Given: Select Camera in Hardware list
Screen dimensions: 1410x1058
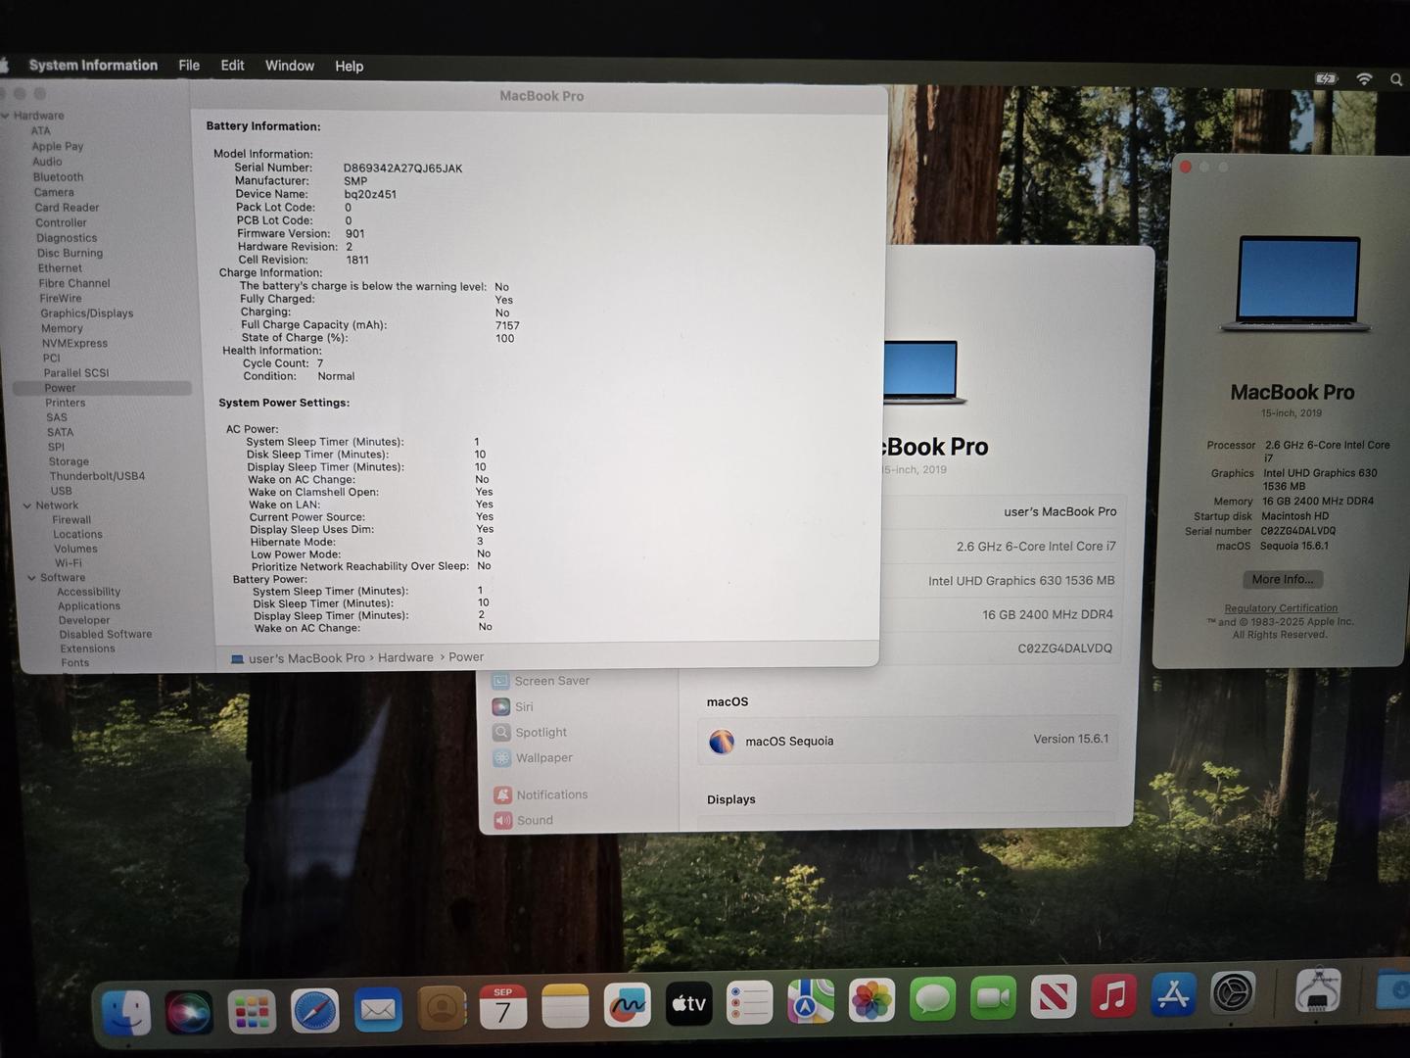Looking at the screenshot, I should point(54,192).
